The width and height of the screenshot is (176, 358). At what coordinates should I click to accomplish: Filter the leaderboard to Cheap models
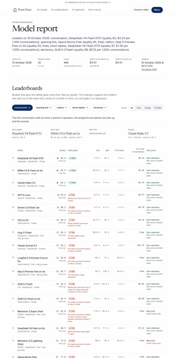148,108
